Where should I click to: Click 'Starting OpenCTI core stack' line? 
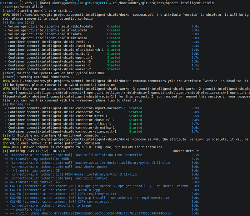point(37,11)
